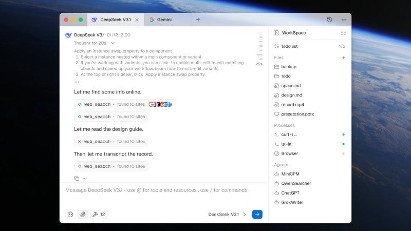The image size is (411, 231).
Task: Open the web_search result above design guide text
Action: click(111, 117)
